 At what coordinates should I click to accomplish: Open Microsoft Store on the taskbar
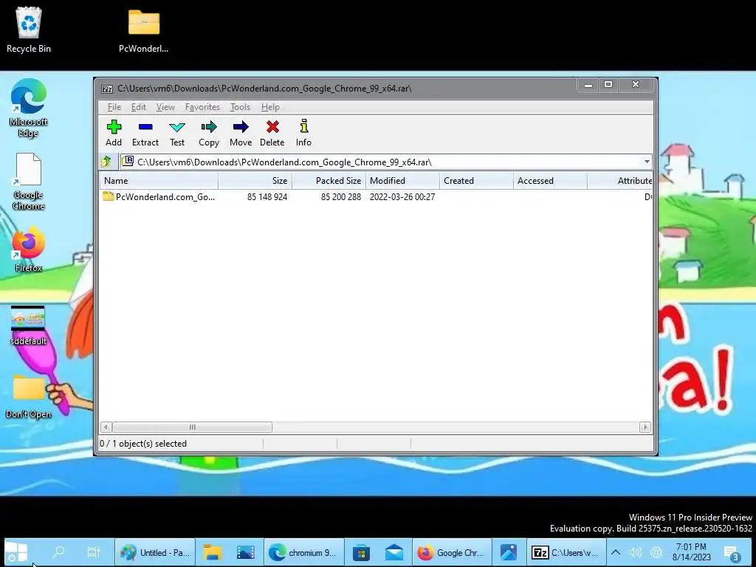pyautogui.click(x=360, y=552)
